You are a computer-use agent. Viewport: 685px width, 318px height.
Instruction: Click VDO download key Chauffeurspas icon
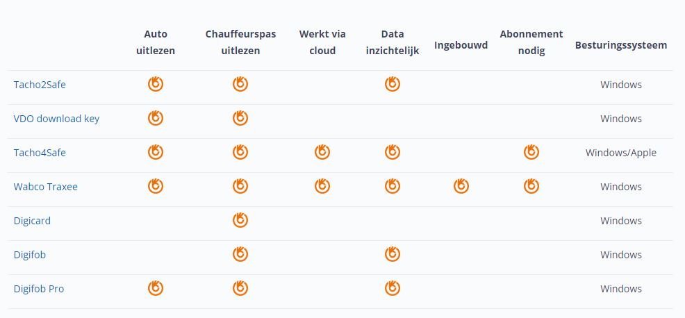[240, 117]
